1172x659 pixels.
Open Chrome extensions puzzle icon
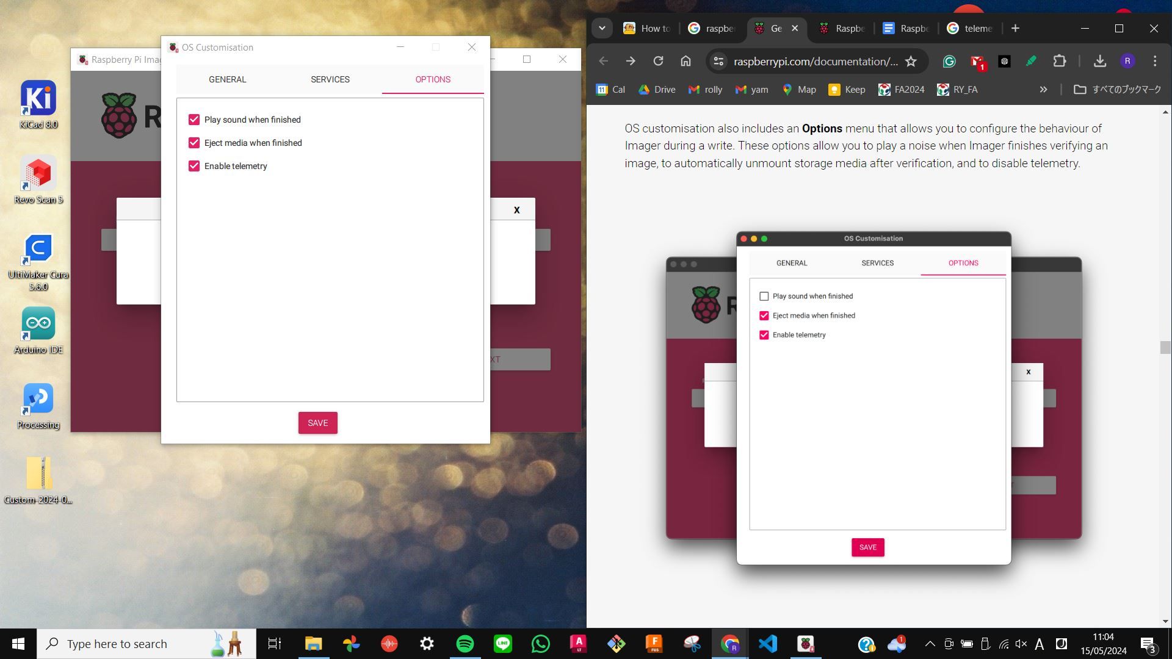(x=1060, y=61)
